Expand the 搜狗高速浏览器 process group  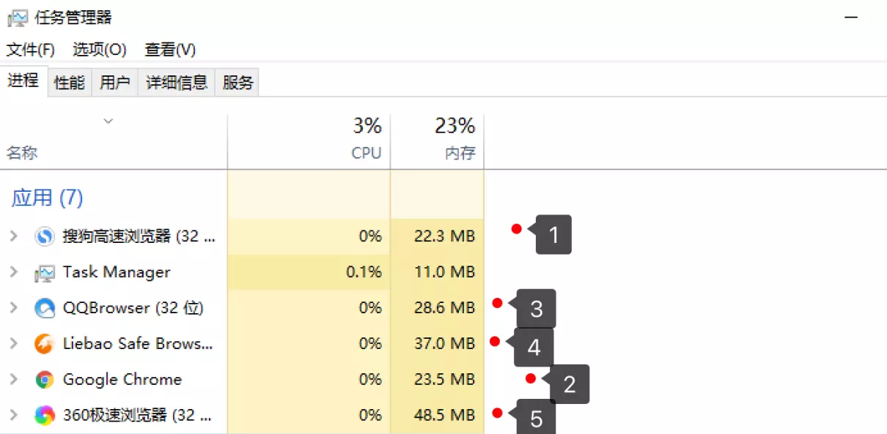click(12, 236)
